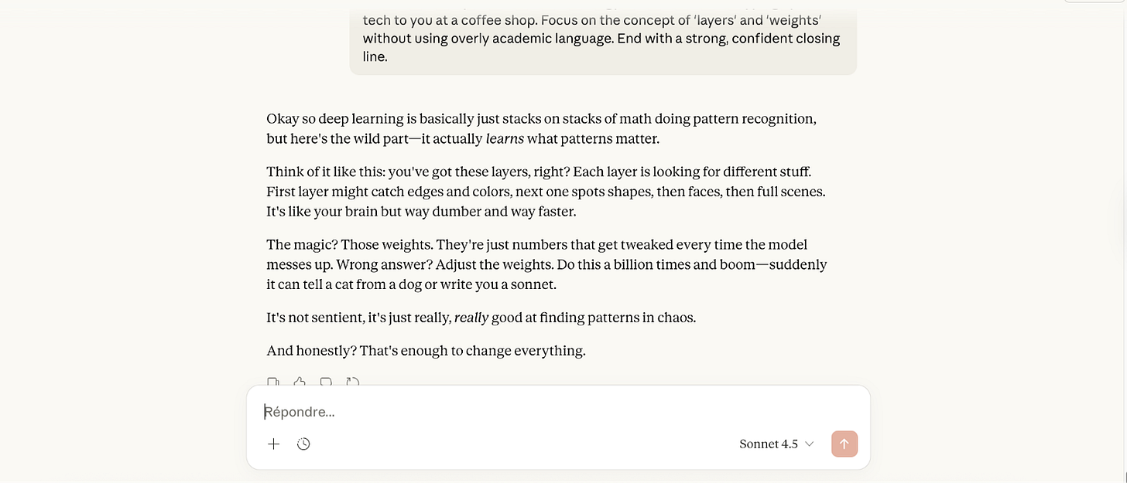
Task: Toggle extended thinking clock icon
Action: pos(303,444)
